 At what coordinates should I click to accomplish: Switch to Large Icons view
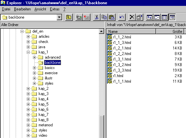[x=149, y=17]
